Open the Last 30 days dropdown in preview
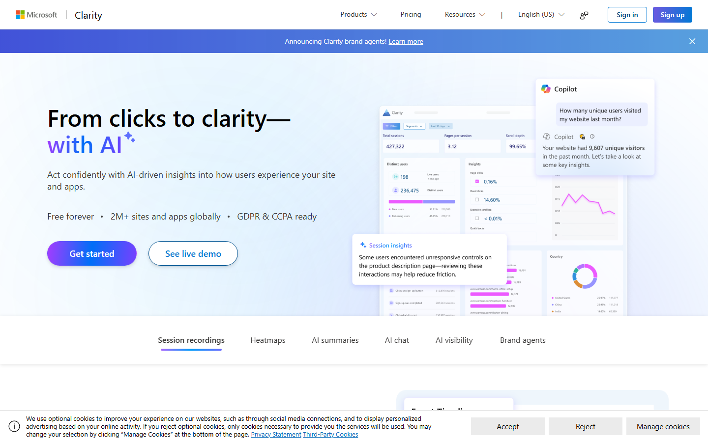708x442 pixels. coord(440,126)
